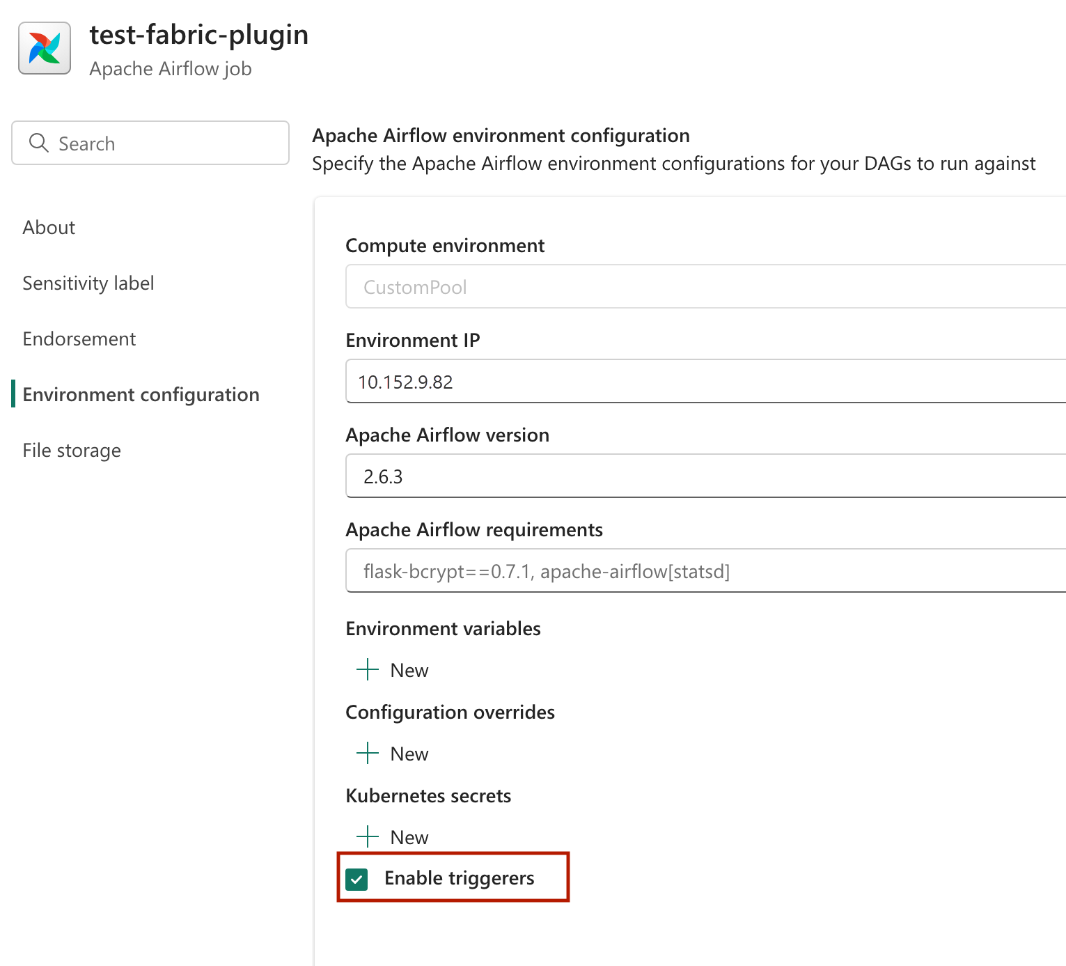Click the Enable triggerers label text

(460, 878)
